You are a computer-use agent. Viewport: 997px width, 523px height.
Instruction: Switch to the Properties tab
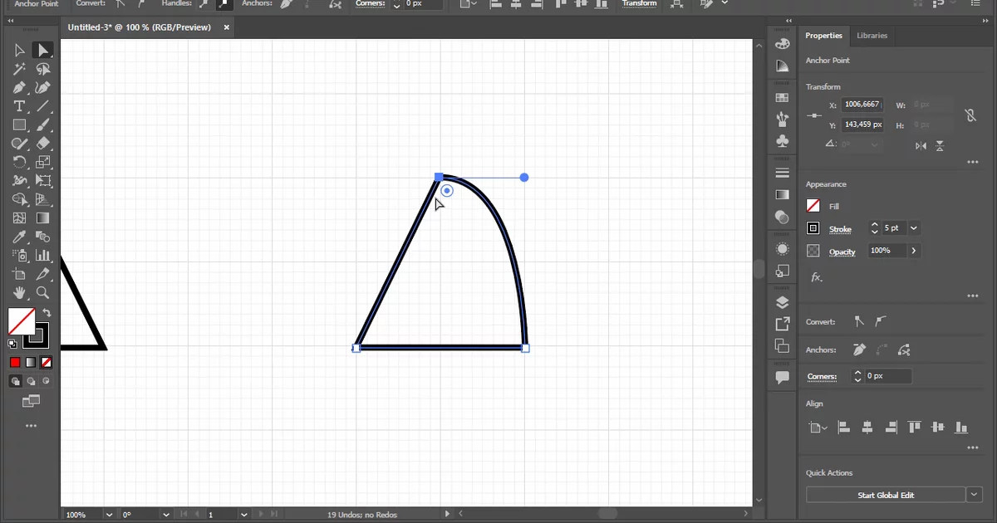(x=823, y=36)
